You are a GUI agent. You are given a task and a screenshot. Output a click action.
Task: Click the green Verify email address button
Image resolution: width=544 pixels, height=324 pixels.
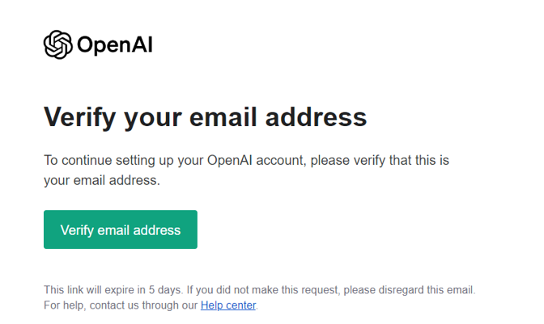click(121, 229)
